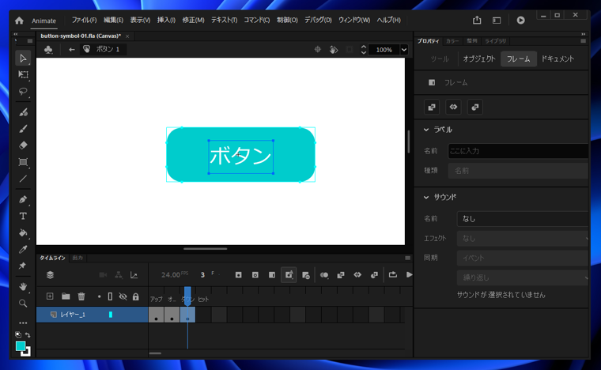Click the Test Movie play button
Screen dimensions: 601x370
[520, 20]
